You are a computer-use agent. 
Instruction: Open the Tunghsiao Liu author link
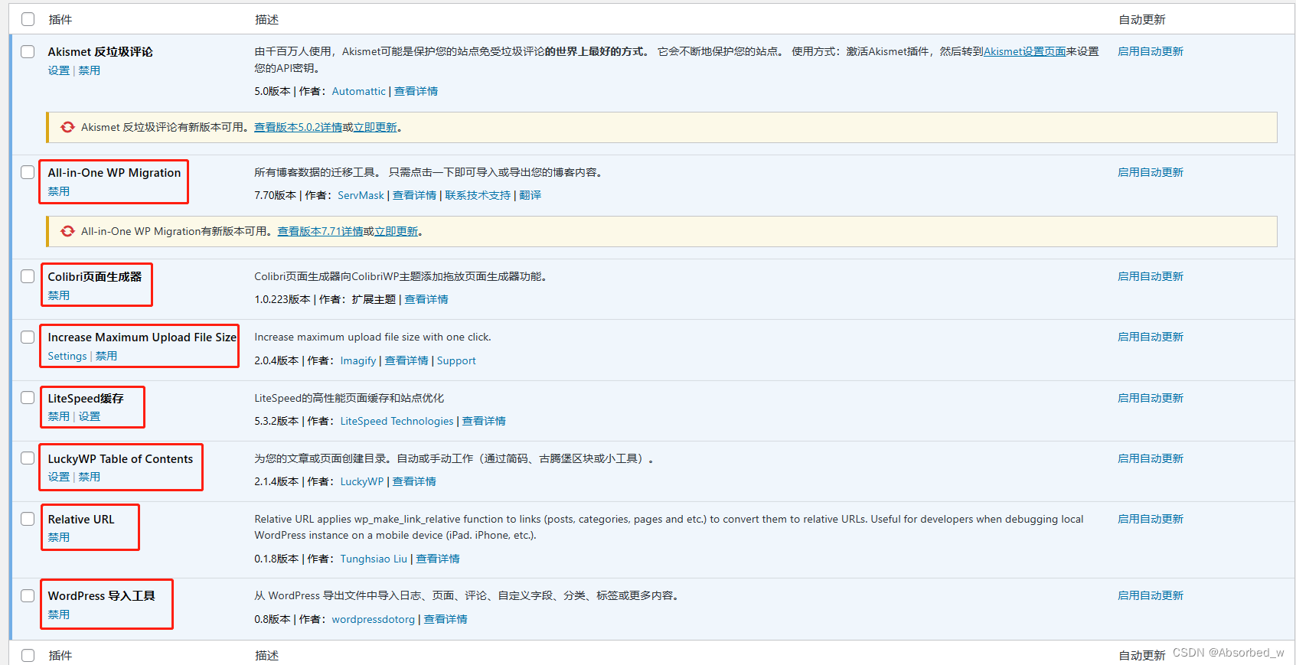[374, 559]
